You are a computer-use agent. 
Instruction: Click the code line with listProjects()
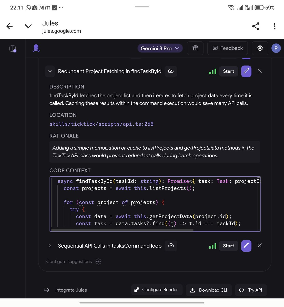(x=129, y=188)
